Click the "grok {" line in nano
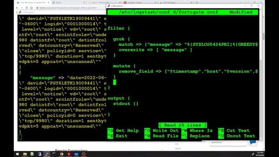The height and width of the screenshot is (157, 279). pyautogui.click(x=122, y=39)
